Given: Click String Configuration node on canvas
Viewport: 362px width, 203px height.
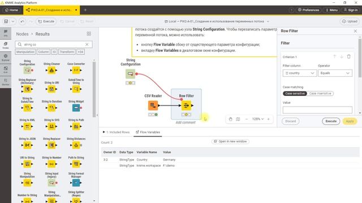Looking at the screenshot, I should pyautogui.click(x=131, y=74).
